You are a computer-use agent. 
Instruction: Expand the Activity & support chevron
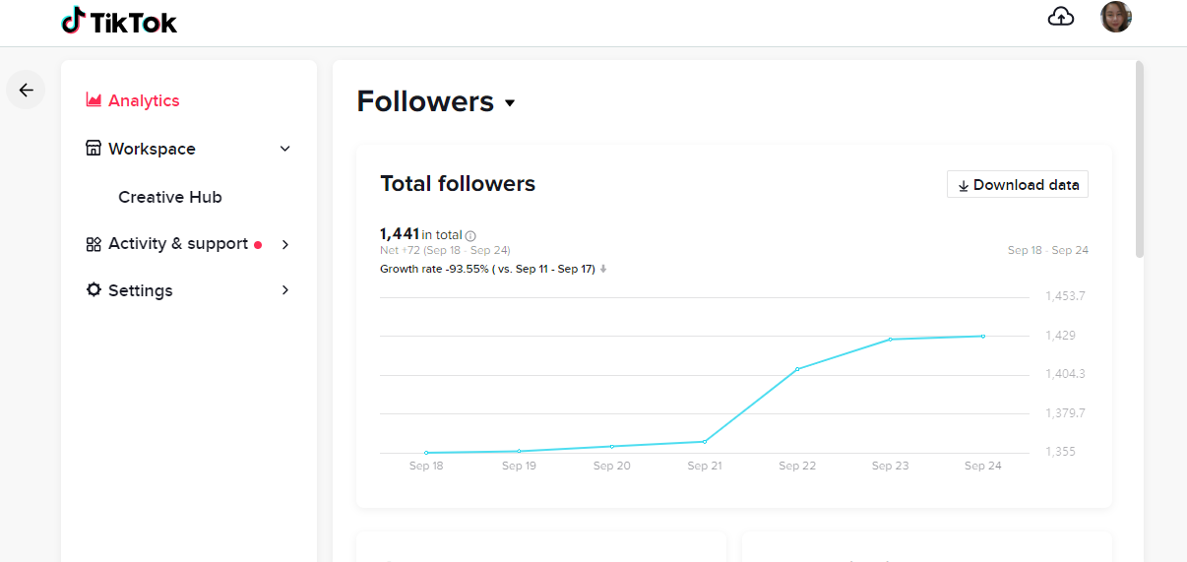[x=285, y=244]
